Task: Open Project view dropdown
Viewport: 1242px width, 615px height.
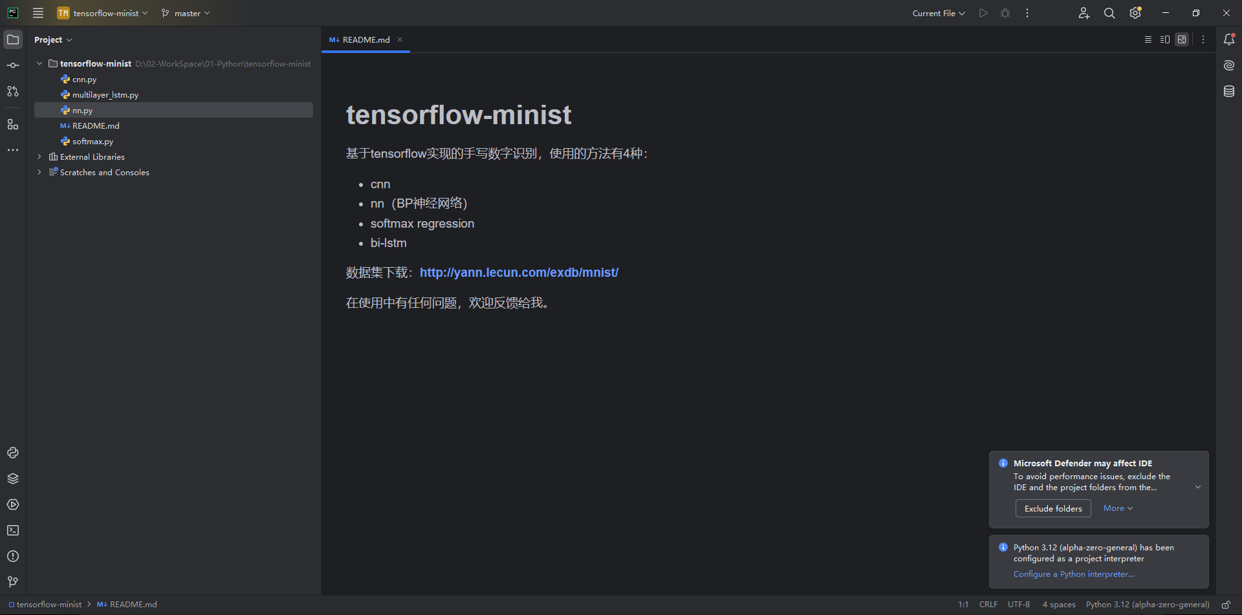Action: (x=53, y=39)
